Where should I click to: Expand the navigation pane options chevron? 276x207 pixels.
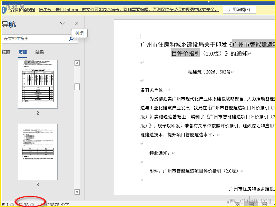pyautogui.click(x=62, y=23)
